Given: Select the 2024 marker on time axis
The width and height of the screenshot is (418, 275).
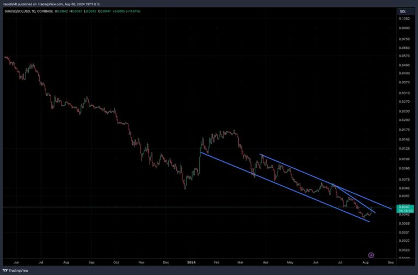Looking at the screenshot, I should (192, 262).
